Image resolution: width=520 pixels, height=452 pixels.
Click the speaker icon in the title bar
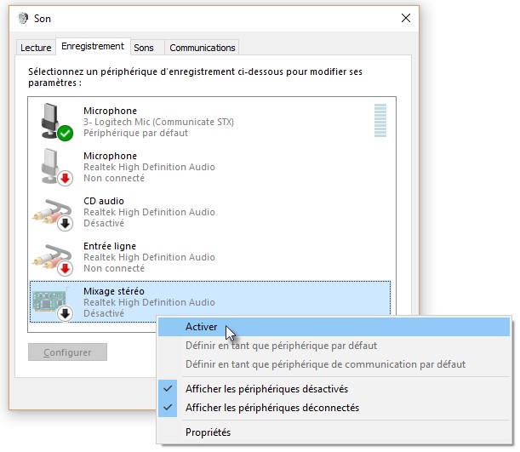coord(22,18)
